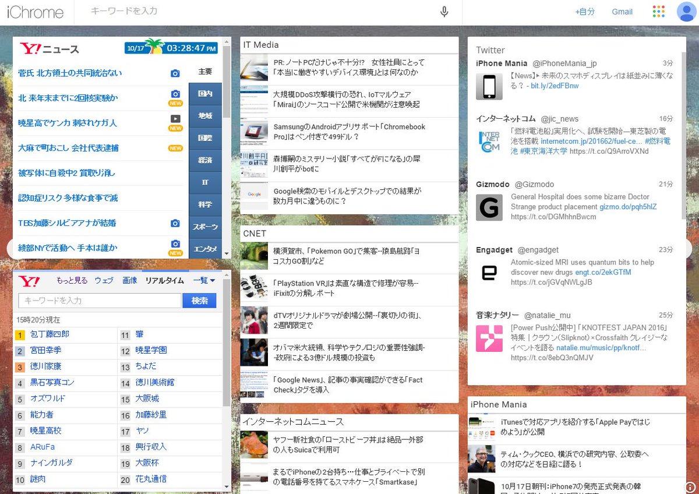Open the gizmo.do/pqh5hlZ tweet link
699x494 pixels.
(628, 207)
